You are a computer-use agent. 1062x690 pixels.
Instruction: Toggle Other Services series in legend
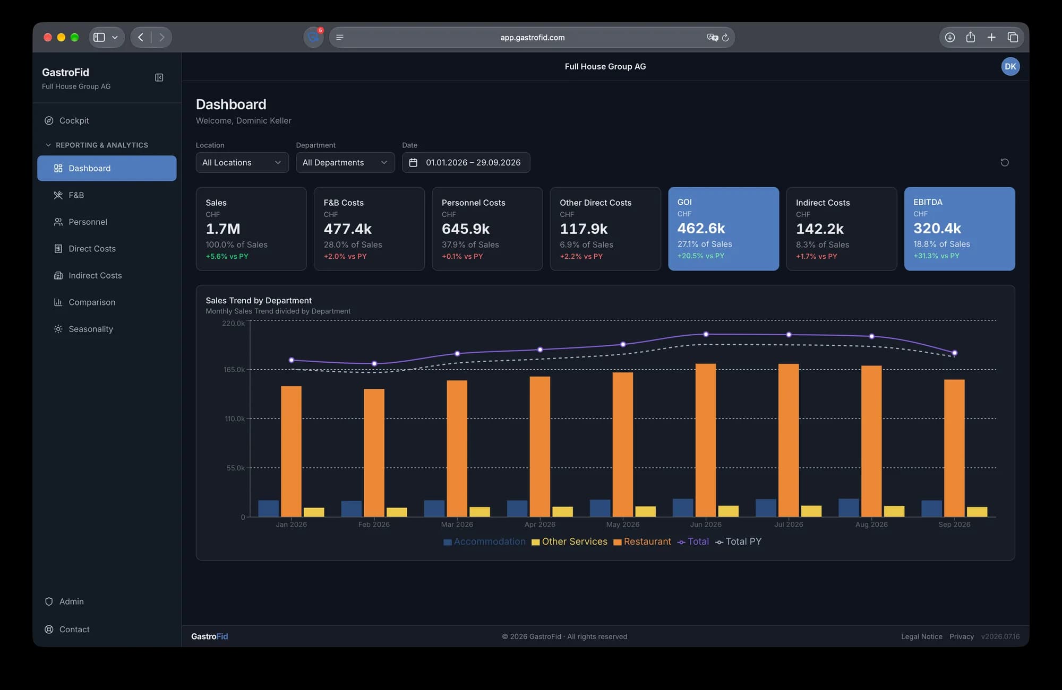[x=569, y=541]
